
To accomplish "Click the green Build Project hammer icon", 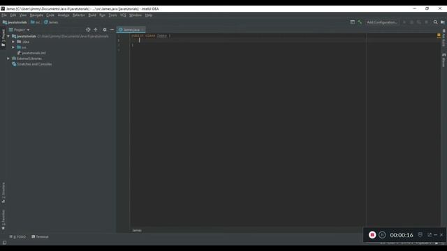I will (x=360, y=22).
